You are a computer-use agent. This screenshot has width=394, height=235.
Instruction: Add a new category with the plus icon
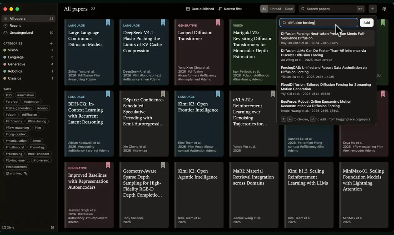[51, 44]
